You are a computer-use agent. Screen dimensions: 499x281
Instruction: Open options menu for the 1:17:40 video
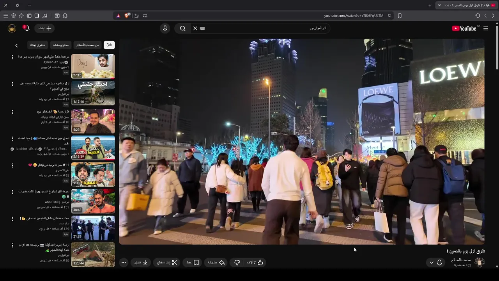[x=12, y=84]
